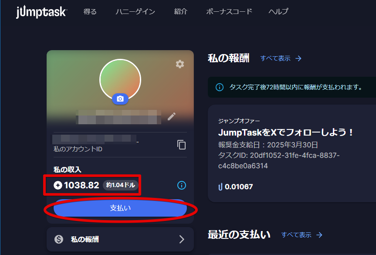
Task: Click the coin icon next to 1038.82
Action: (x=58, y=185)
